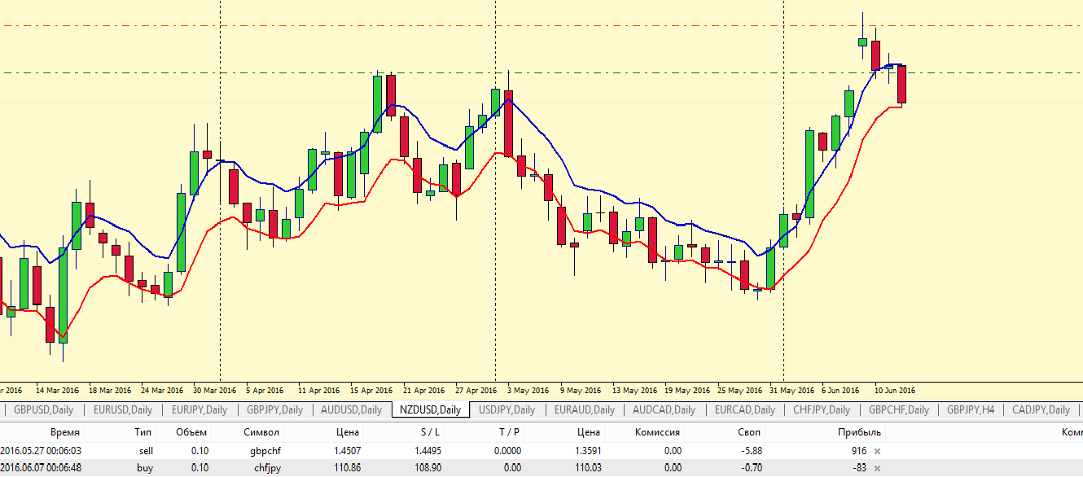Click the stop loss value 1.4495
This screenshot has width=1083, height=477.
tap(427, 451)
